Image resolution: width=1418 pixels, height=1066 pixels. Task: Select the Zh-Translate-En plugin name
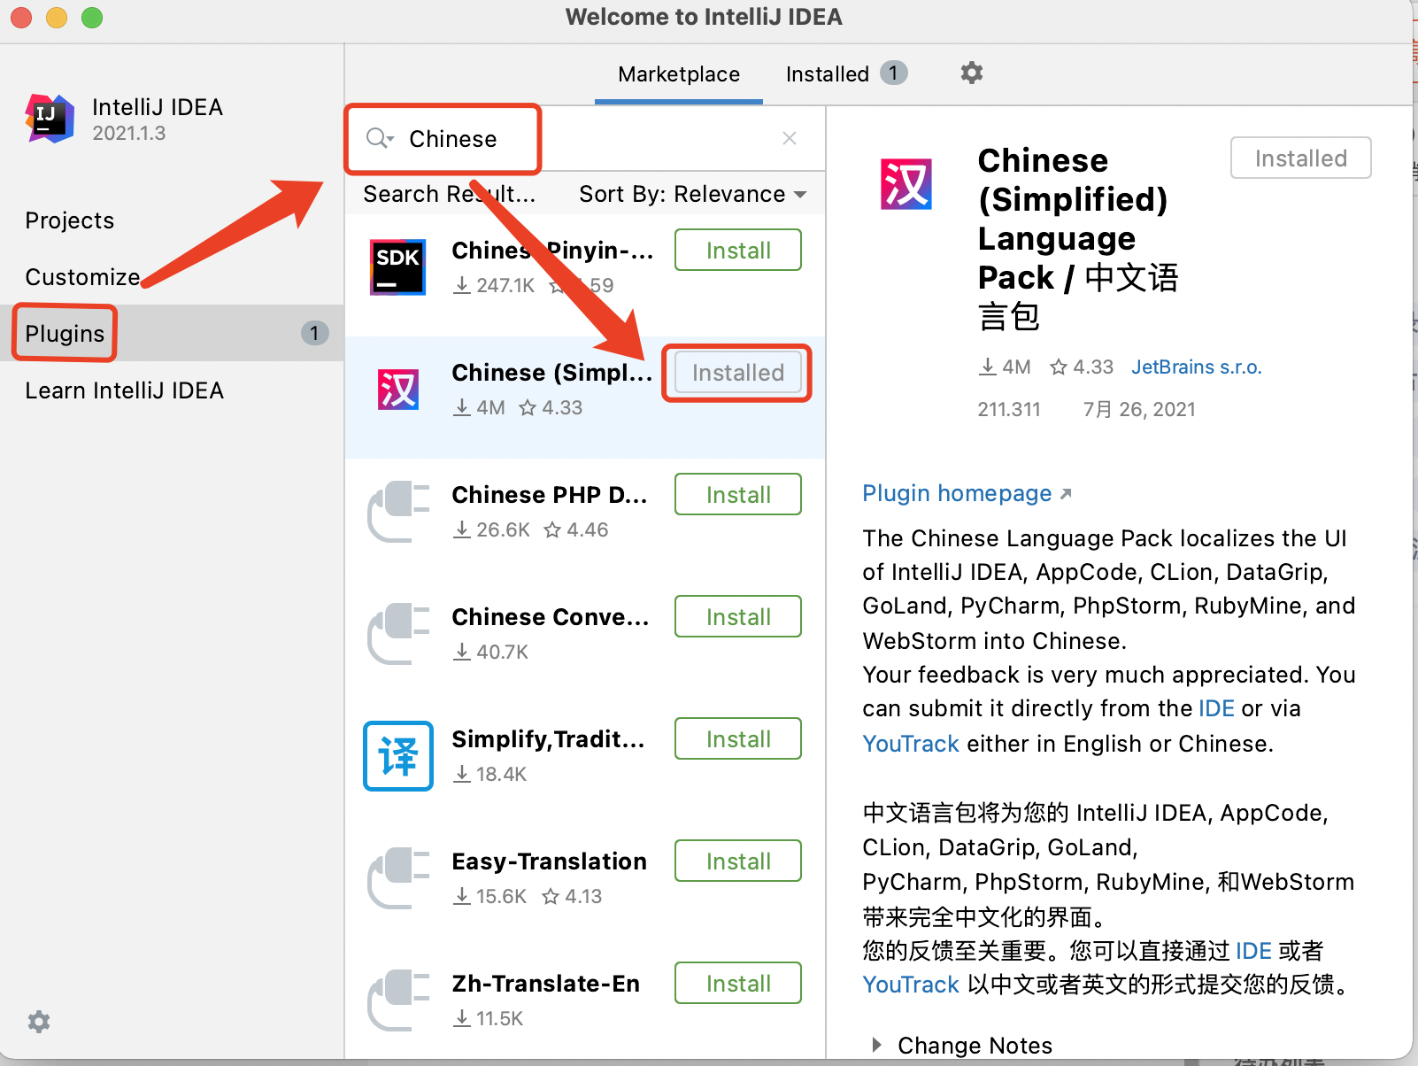(x=545, y=984)
